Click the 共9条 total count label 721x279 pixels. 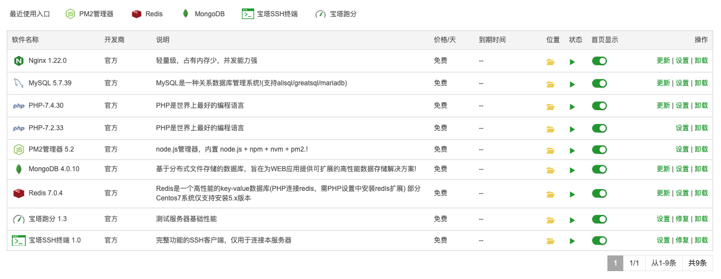(697, 263)
